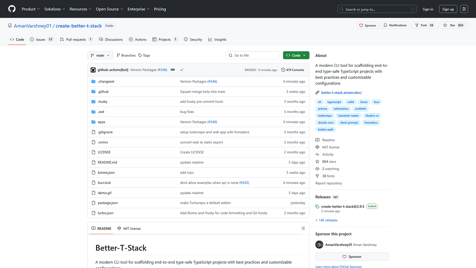Click the .husky folder icon
The width and height of the screenshot is (476, 268).
pyautogui.click(x=93, y=101)
